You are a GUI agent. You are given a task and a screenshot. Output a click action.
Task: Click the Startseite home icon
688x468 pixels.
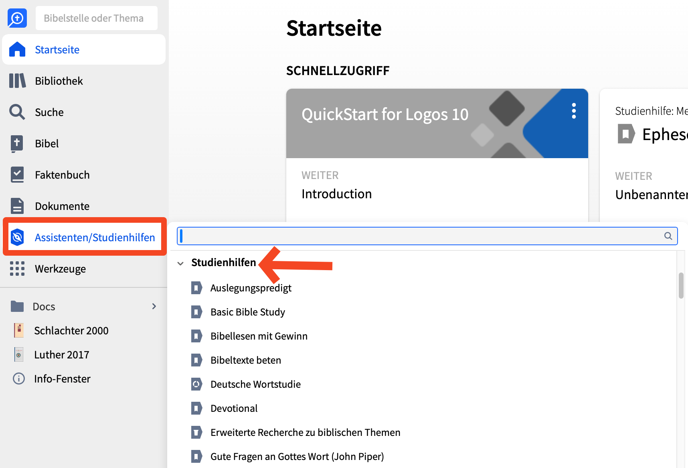tap(17, 49)
